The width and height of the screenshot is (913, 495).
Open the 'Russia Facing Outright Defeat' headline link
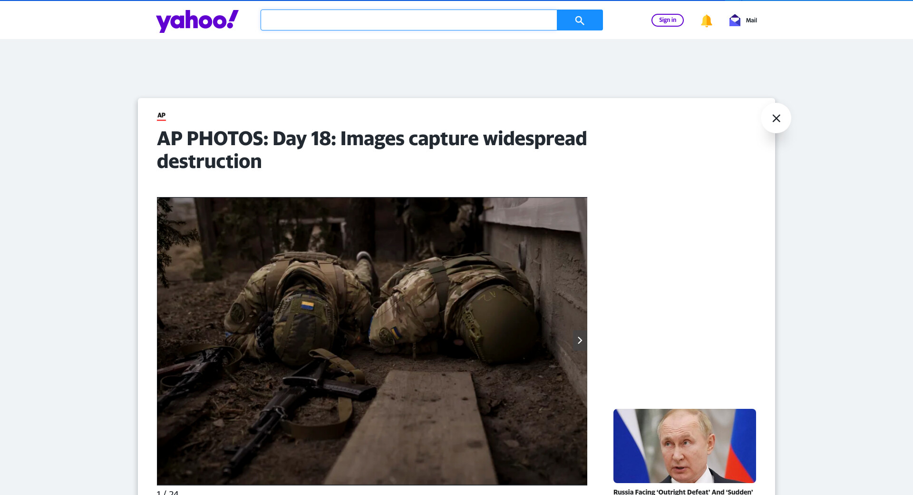coord(683,492)
